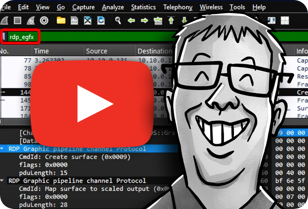Select packet number 98 in the list

[27, 84]
